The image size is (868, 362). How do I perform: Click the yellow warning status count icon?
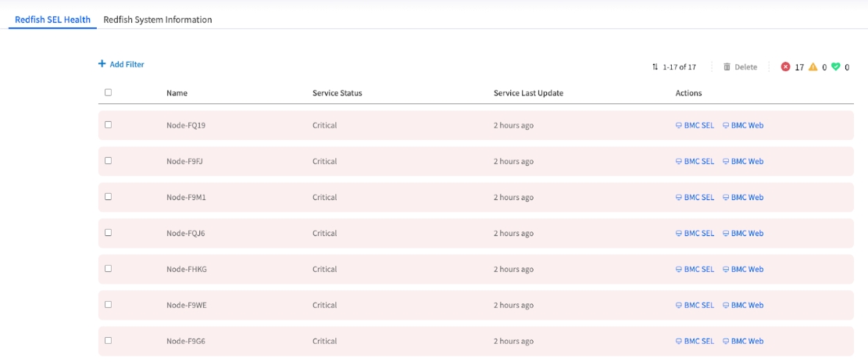[813, 67]
